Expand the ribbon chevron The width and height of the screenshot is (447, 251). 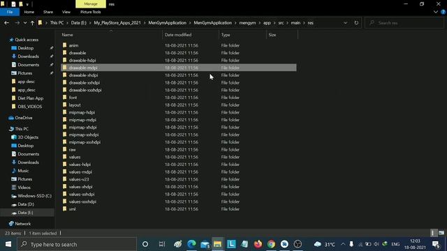pyautogui.click(x=436, y=12)
